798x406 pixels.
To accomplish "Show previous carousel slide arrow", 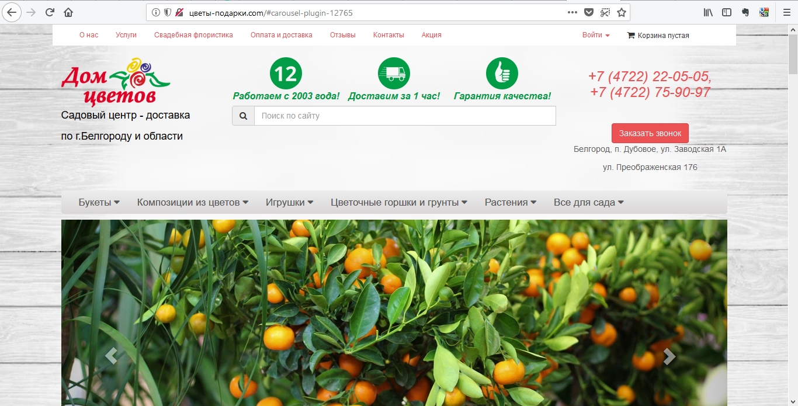I will [111, 356].
